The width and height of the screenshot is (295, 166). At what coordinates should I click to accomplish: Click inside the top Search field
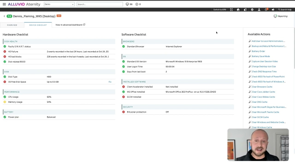click(x=100, y=4)
